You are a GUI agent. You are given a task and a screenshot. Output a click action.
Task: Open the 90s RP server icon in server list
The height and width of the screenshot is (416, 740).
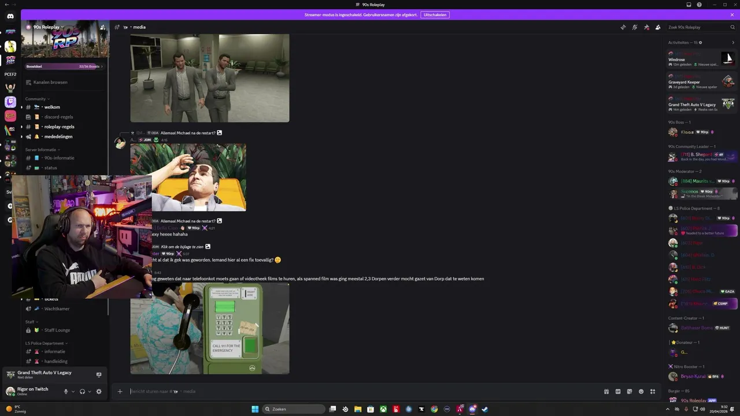tap(10, 60)
